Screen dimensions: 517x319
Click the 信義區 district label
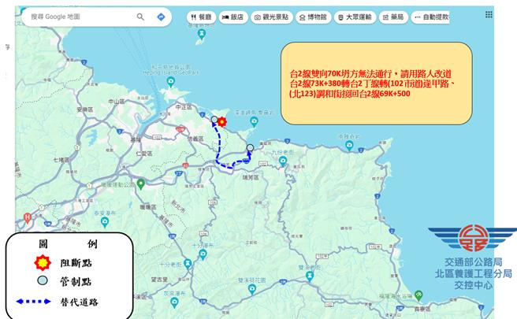click(x=195, y=139)
